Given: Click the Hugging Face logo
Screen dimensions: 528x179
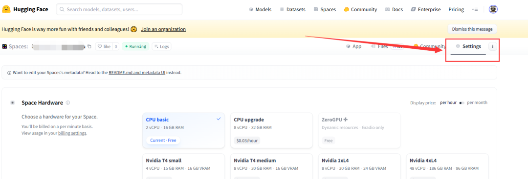Looking at the screenshot, I should (x=25, y=9).
